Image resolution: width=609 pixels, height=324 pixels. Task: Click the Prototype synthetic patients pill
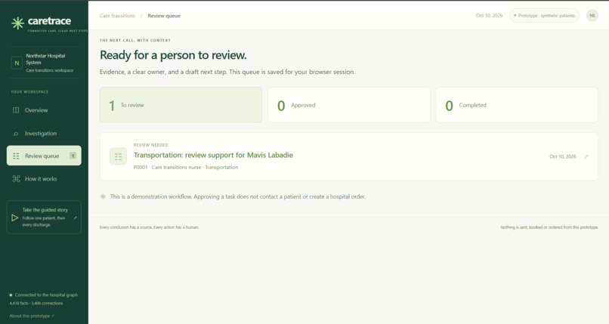pos(545,16)
